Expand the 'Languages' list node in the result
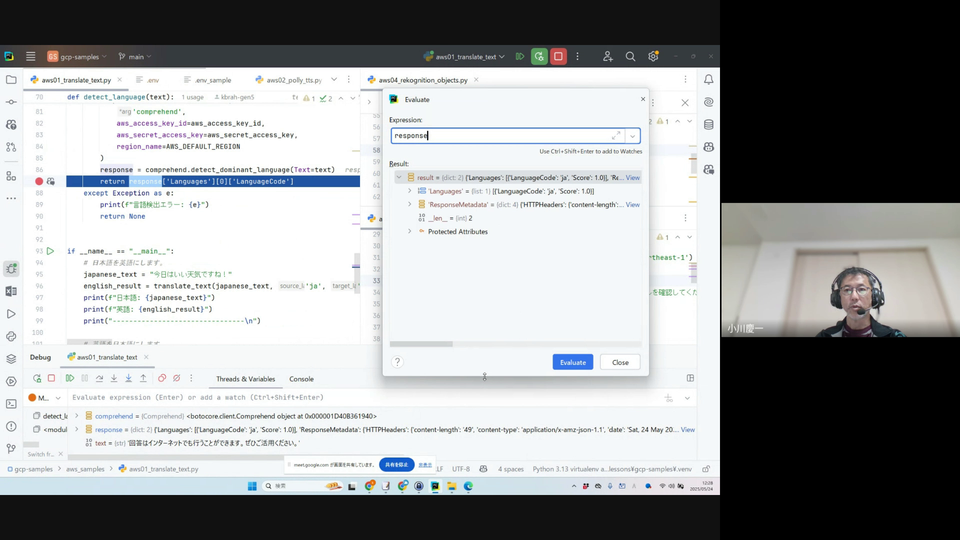The image size is (960, 540). pyautogui.click(x=409, y=191)
